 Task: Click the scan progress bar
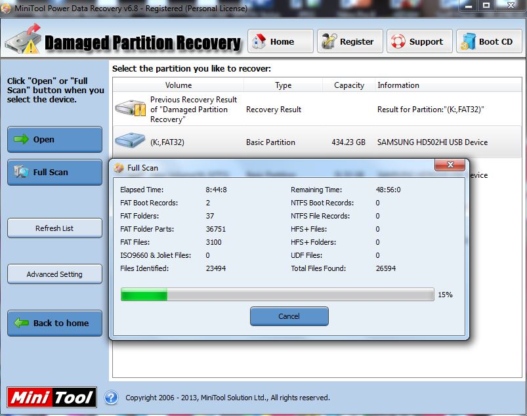coord(277,295)
